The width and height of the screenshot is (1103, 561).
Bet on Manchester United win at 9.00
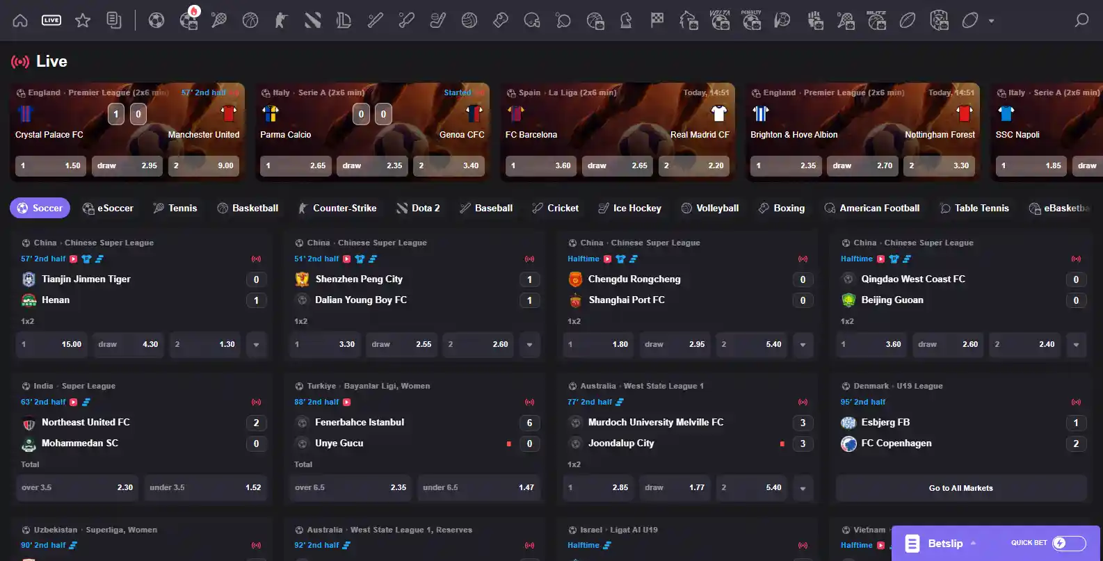click(x=204, y=165)
